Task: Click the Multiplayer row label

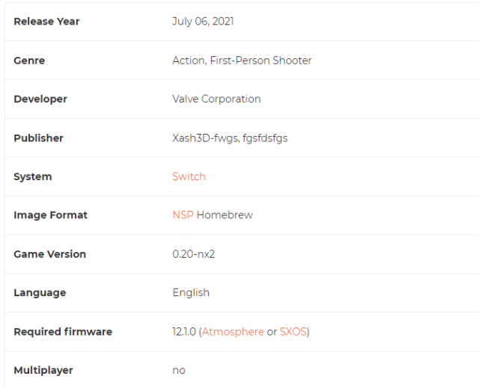Action: [43, 371]
